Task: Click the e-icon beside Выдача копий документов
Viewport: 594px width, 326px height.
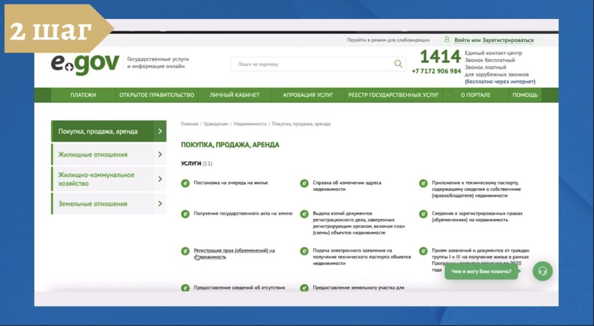Action: (x=304, y=214)
